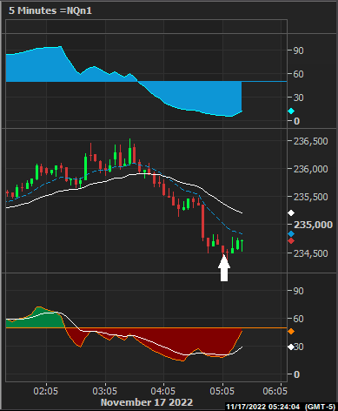Click the 60 label on lower oscillator axis

click(299, 319)
